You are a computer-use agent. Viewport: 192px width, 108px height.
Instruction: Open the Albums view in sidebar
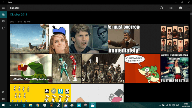point(3,21)
